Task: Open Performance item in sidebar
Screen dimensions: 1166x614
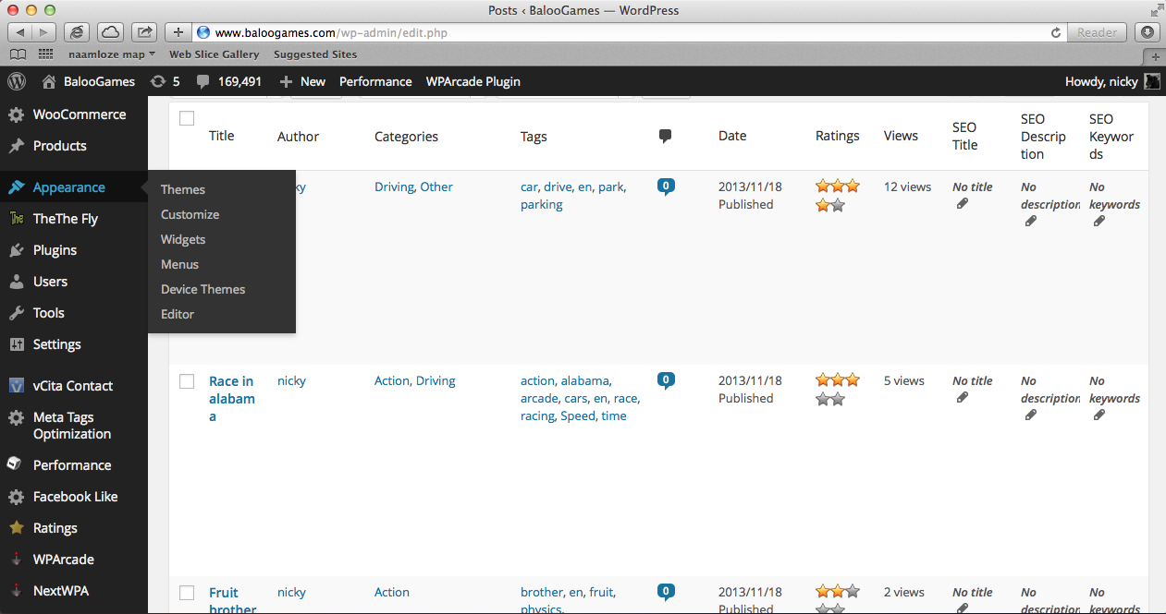Action: 74,465
